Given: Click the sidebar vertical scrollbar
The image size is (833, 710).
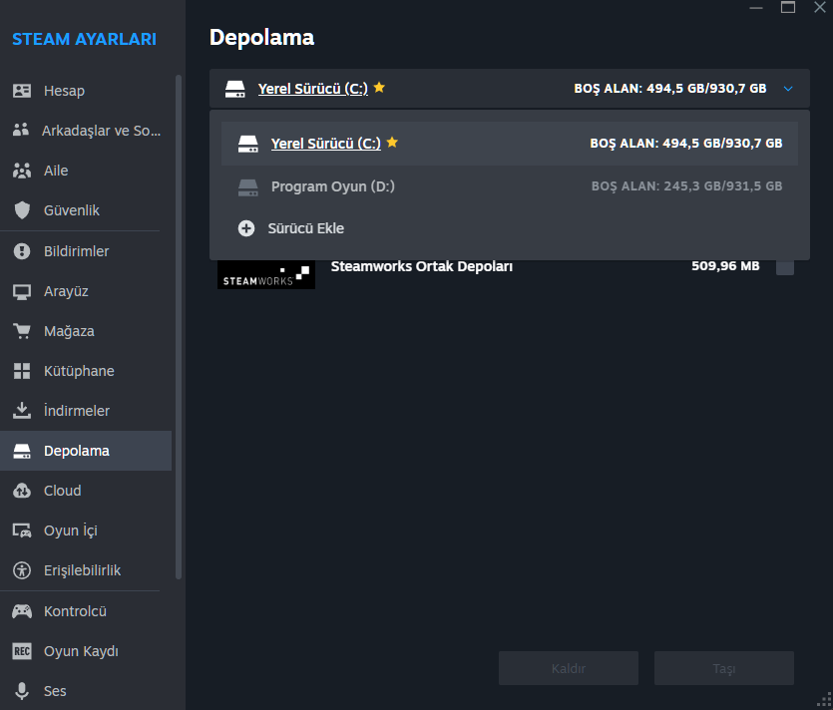Looking at the screenshot, I should (179, 327).
